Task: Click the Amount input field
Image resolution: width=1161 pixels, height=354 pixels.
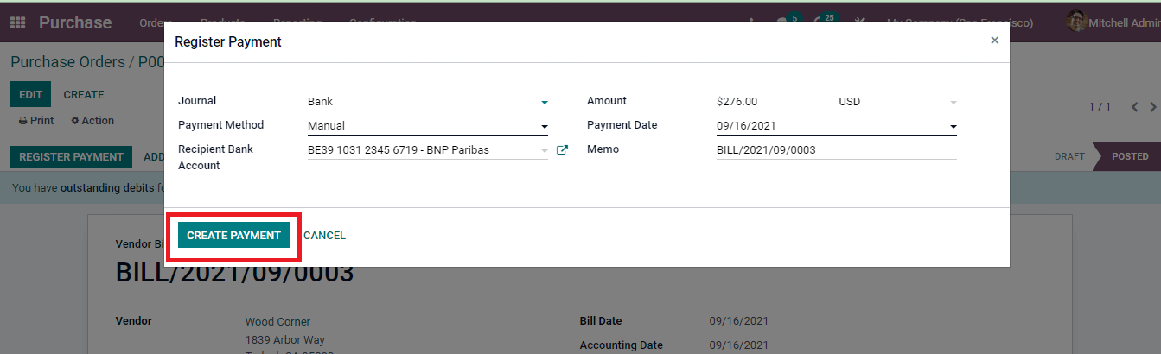Action: pos(775,102)
